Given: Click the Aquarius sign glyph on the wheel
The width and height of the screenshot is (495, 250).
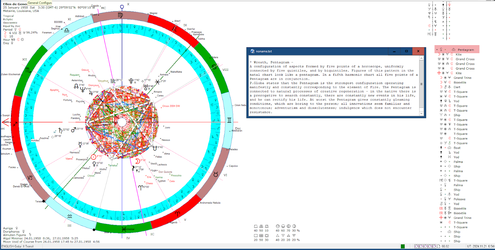Looking at the screenshot, I should (70, 217).
